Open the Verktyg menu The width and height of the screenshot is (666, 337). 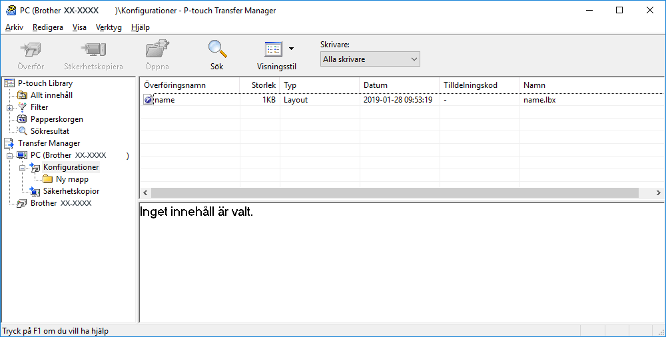pyautogui.click(x=109, y=27)
